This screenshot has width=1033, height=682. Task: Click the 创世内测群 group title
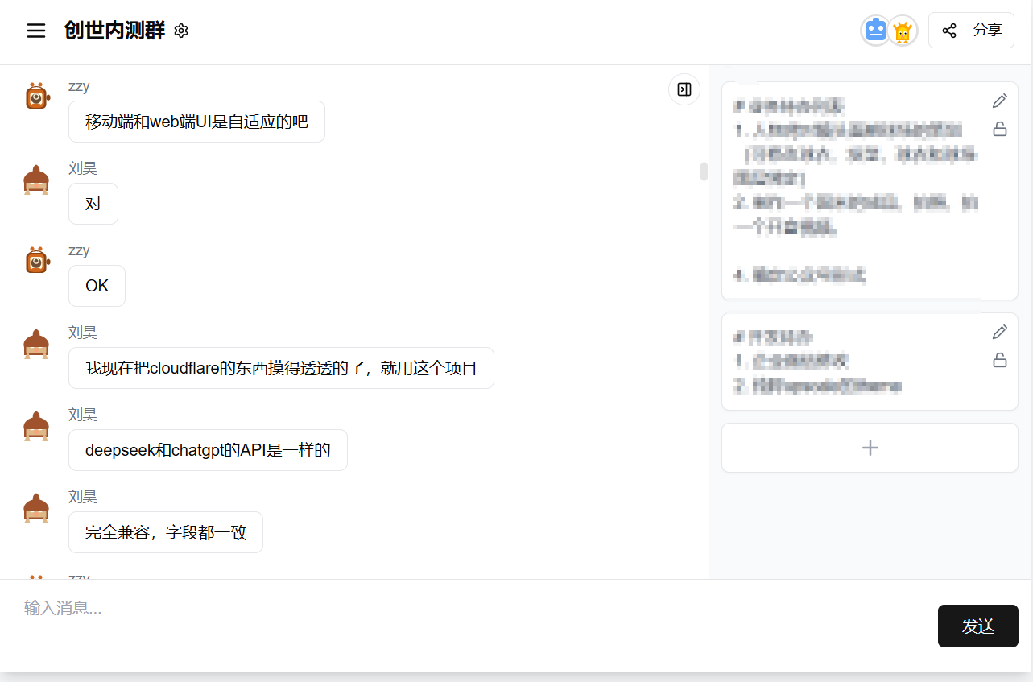(x=116, y=30)
